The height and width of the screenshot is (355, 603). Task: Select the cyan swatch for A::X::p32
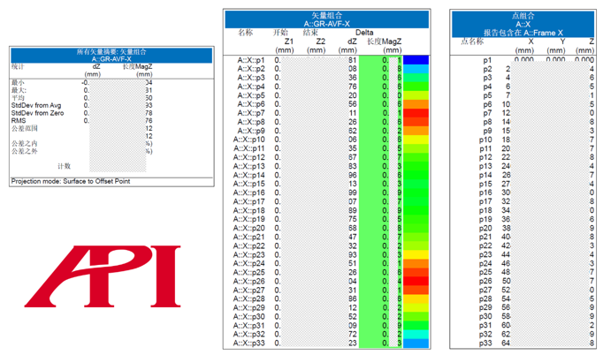pyautogui.click(x=416, y=334)
